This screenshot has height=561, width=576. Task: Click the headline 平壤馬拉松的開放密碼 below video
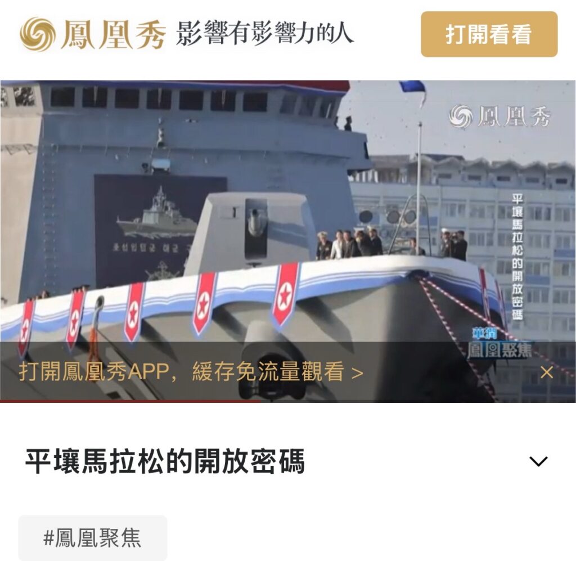click(x=165, y=461)
